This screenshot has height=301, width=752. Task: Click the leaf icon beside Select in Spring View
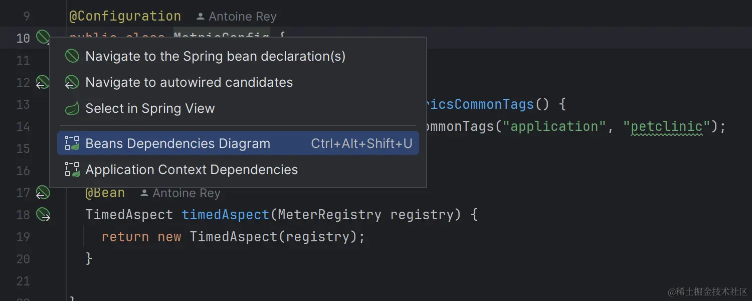coord(72,108)
